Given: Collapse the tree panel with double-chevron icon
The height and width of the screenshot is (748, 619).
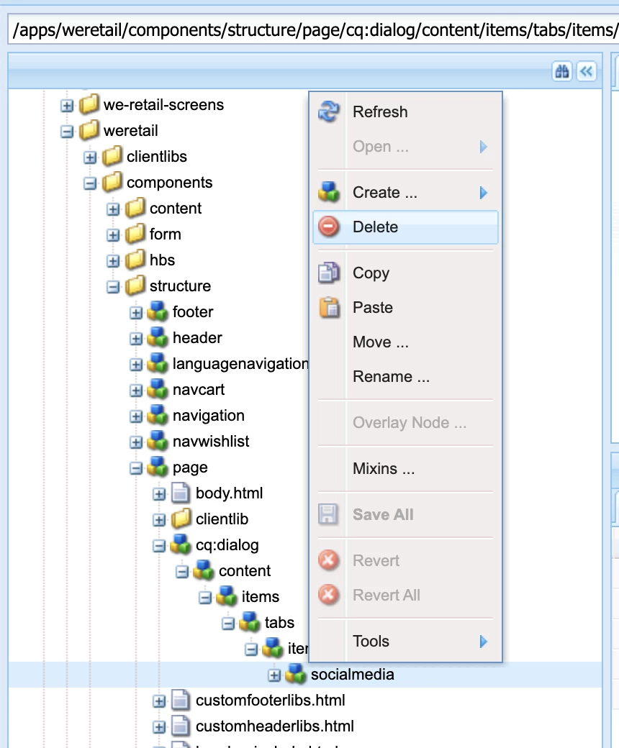Looking at the screenshot, I should point(586,71).
